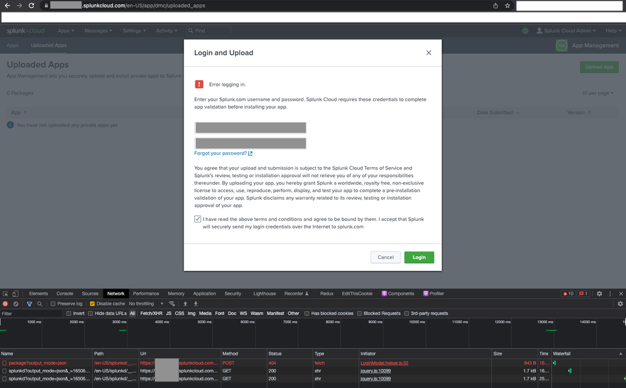
Task: Toggle the network filter funnel icon
Action: (x=29, y=304)
